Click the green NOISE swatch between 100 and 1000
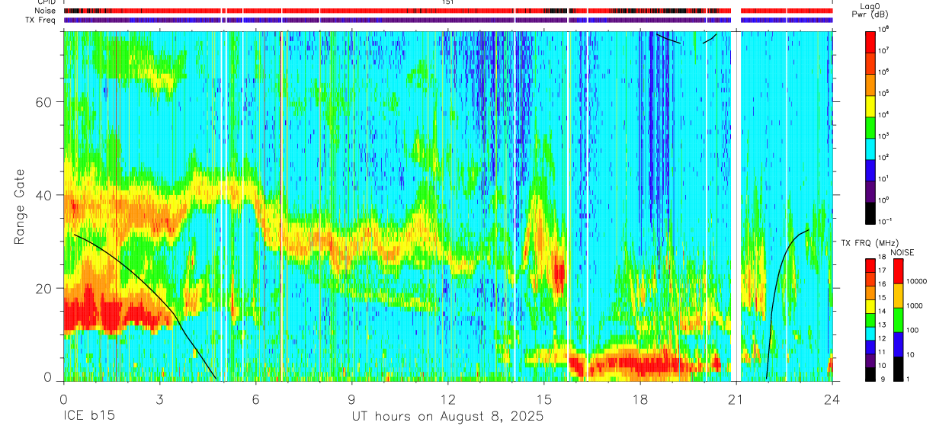 click(x=898, y=320)
